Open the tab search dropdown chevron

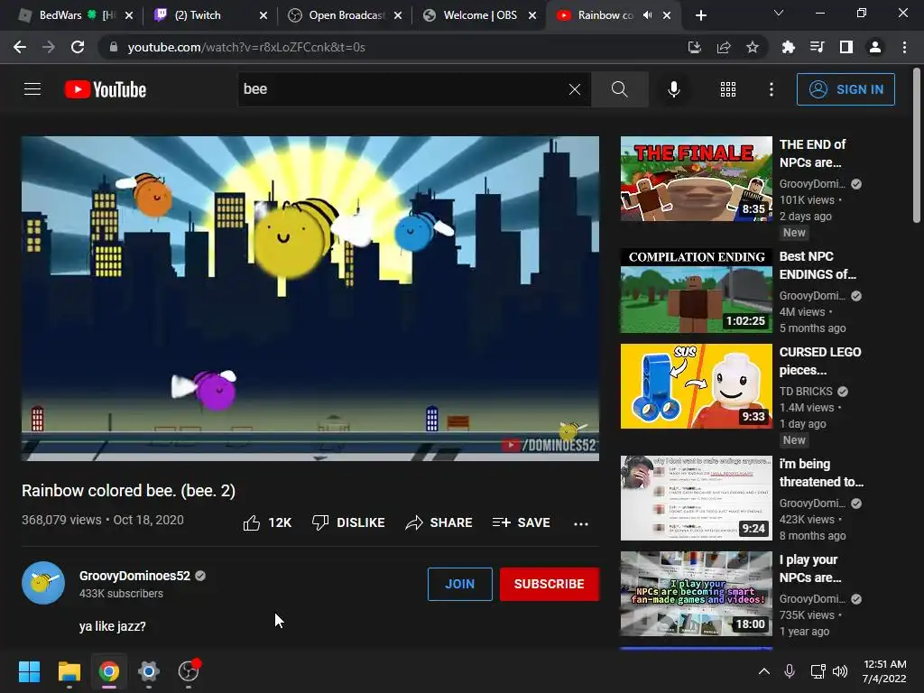(x=779, y=13)
